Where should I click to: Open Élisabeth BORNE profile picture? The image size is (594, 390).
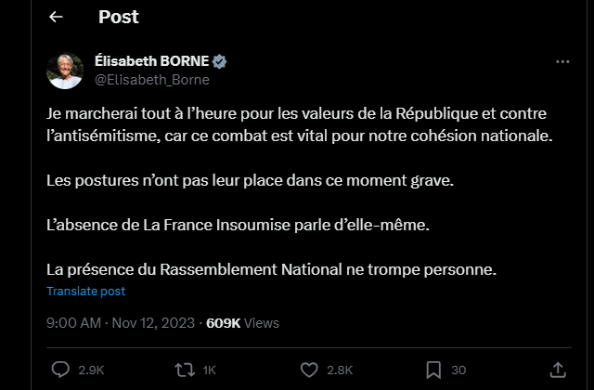(66, 71)
